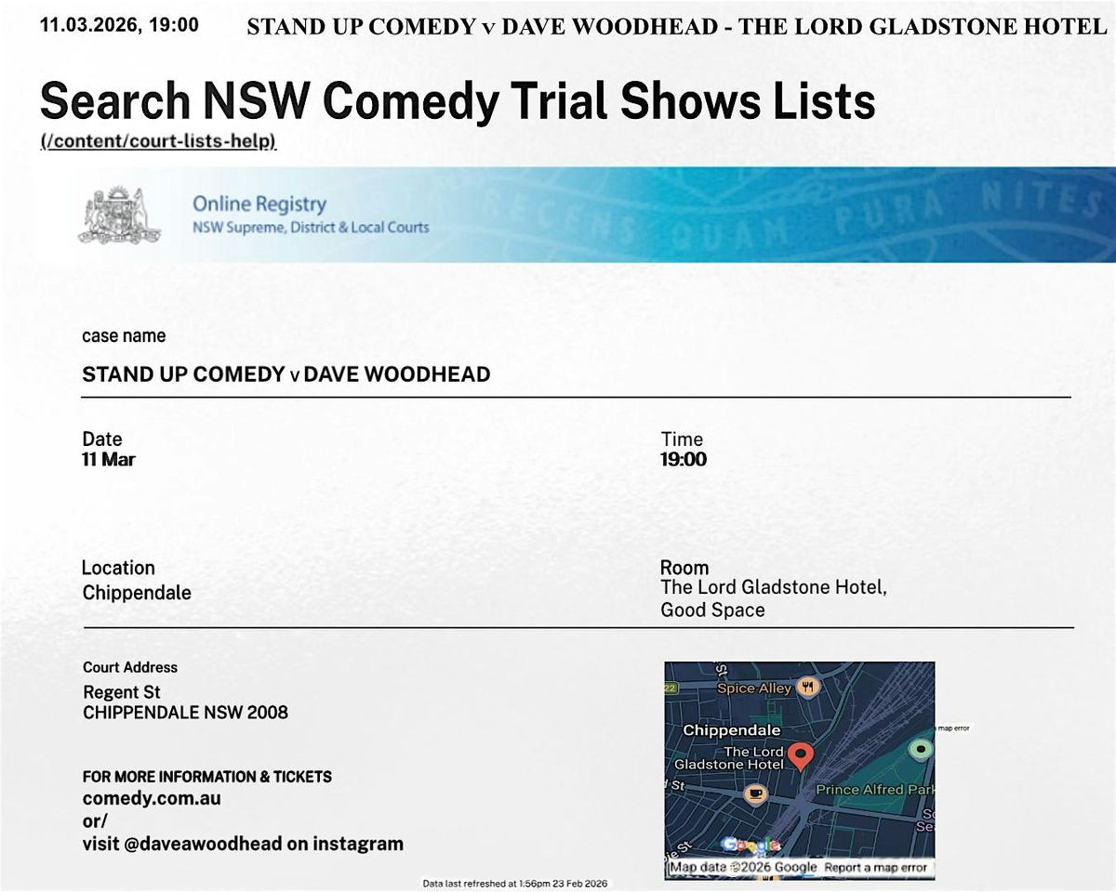Viewport: 1116px width, 892px height.
Task: Click the 11 Mar date value
Action: [109, 460]
